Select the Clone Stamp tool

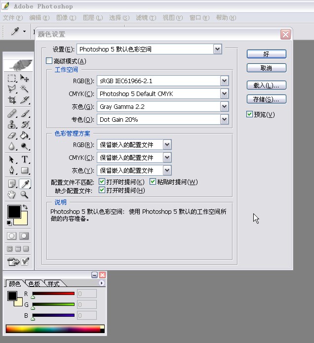11,124
